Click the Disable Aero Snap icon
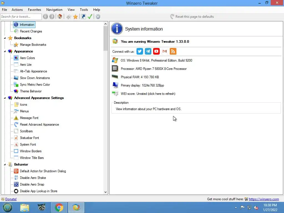The width and height of the screenshot is (284, 213). pyautogui.click(x=16, y=184)
